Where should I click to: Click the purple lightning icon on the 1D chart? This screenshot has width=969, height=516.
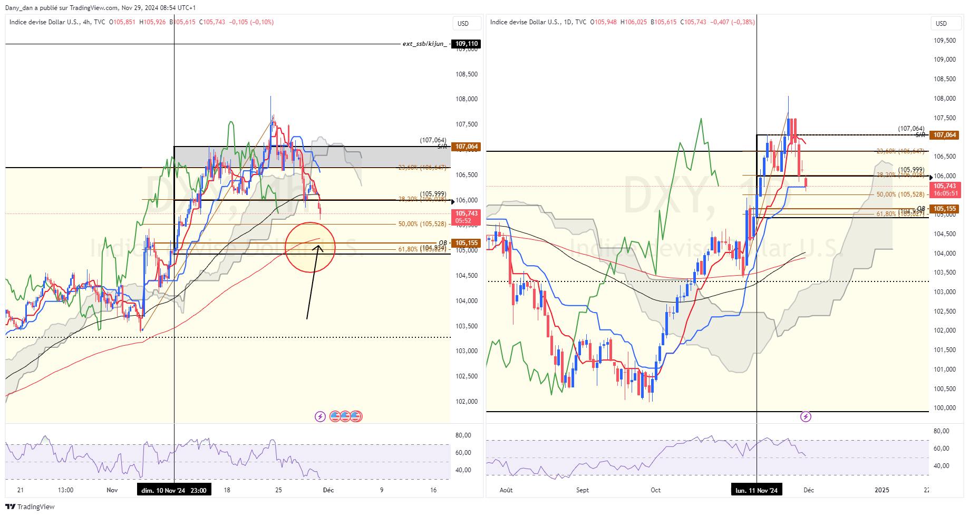coord(806,416)
